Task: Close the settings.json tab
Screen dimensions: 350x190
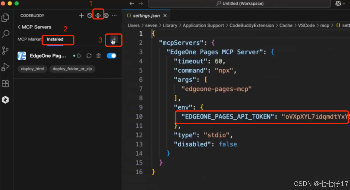Action: (x=165, y=15)
